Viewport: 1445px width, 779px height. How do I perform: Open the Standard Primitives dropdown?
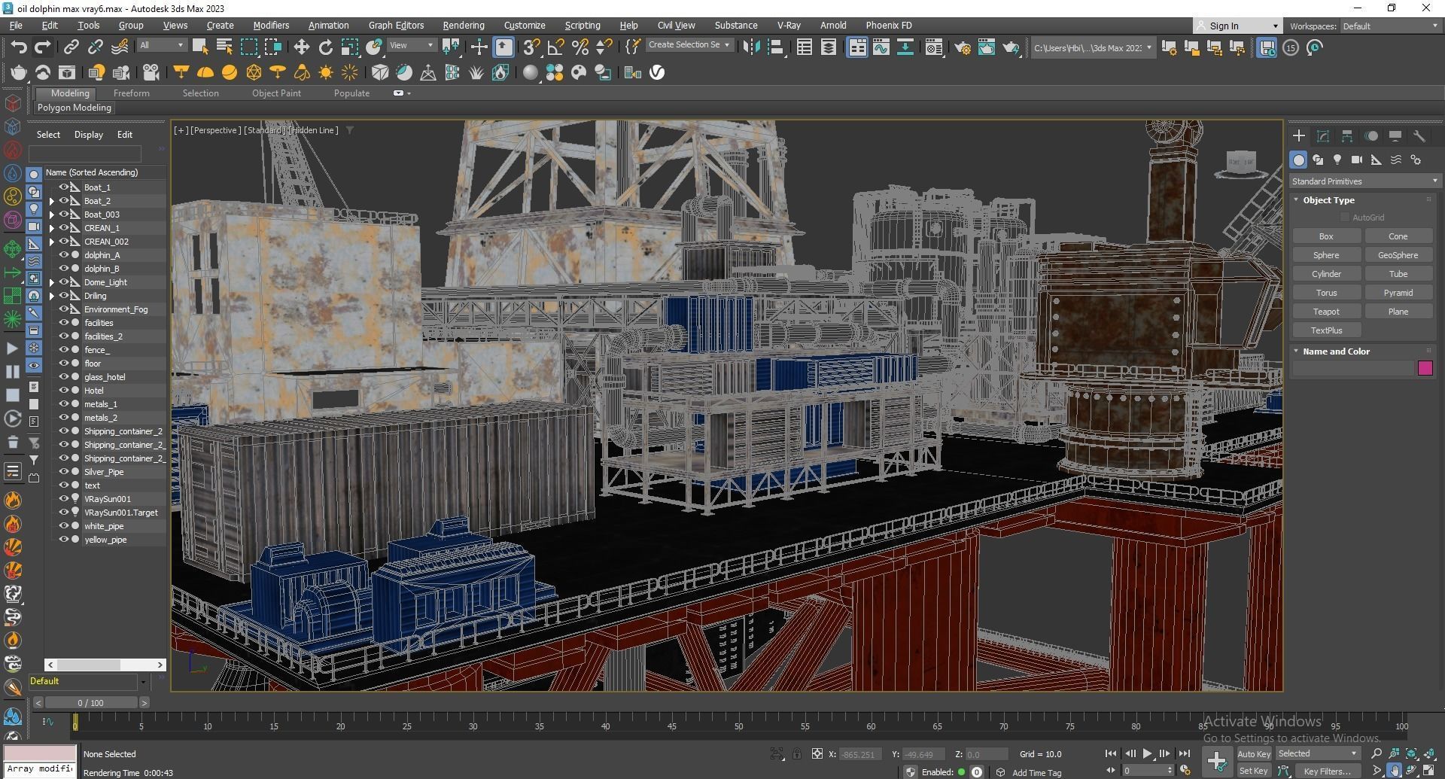(1364, 181)
